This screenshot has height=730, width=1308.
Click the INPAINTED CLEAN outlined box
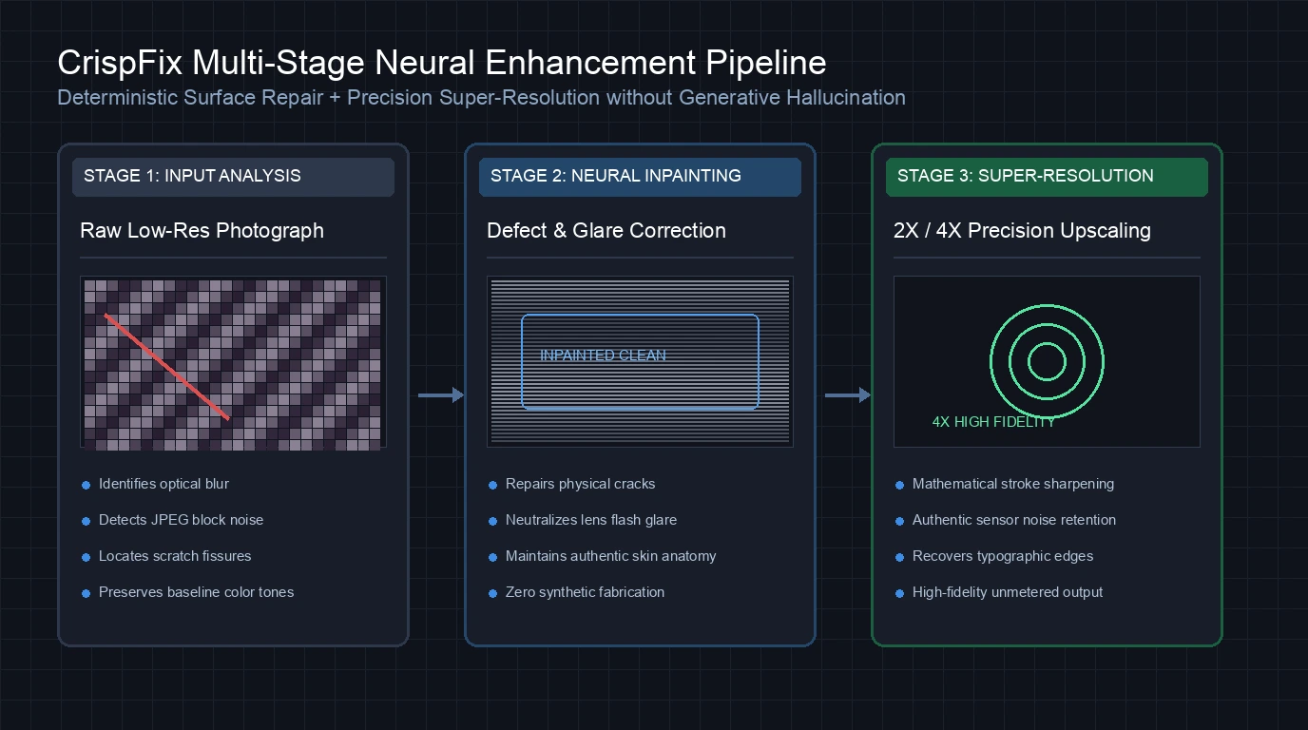(640, 362)
